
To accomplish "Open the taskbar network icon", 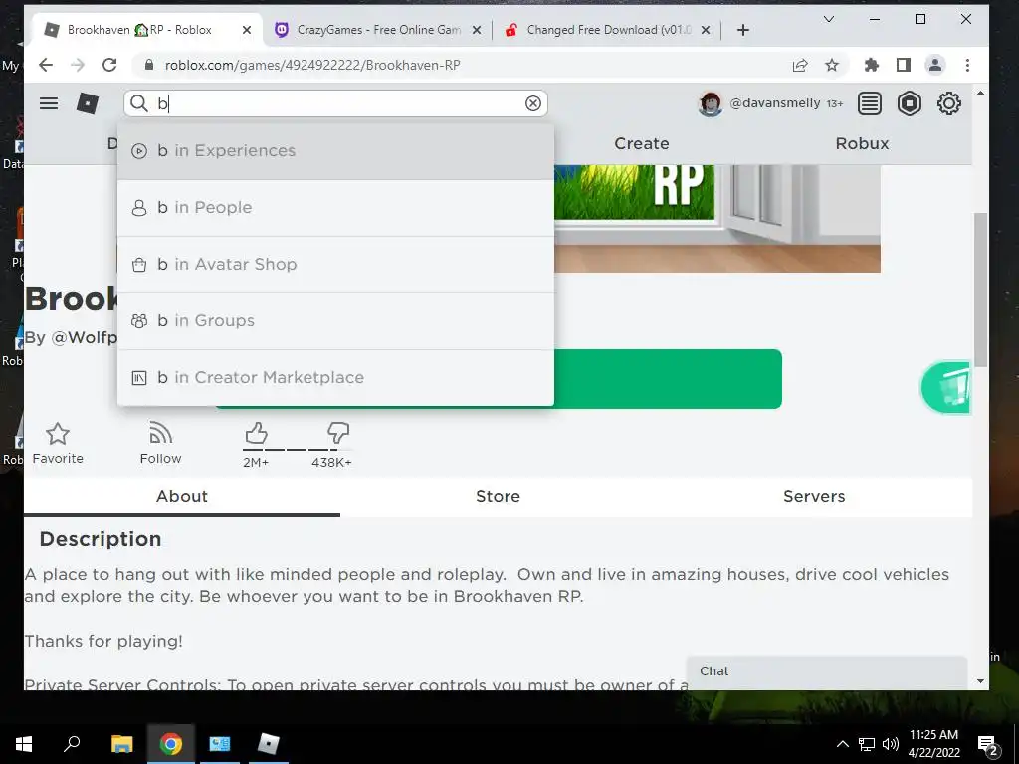I will [x=867, y=744].
